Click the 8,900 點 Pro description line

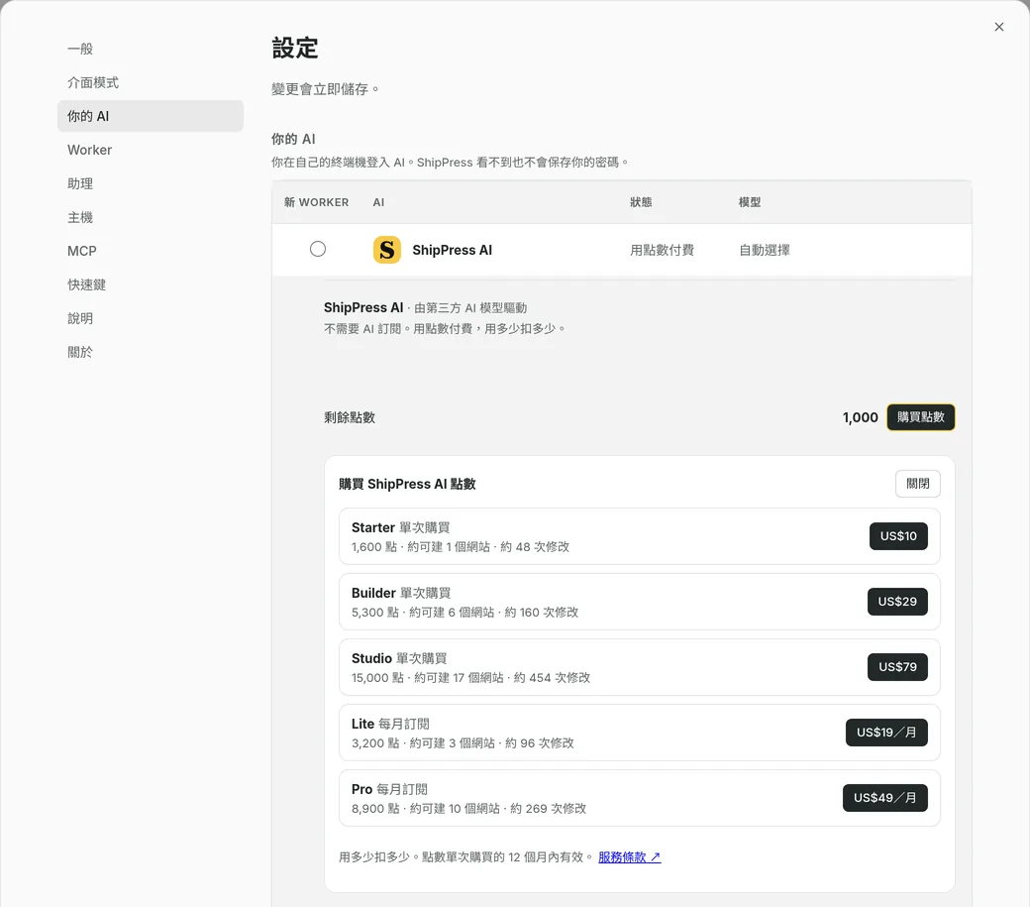[469, 809]
